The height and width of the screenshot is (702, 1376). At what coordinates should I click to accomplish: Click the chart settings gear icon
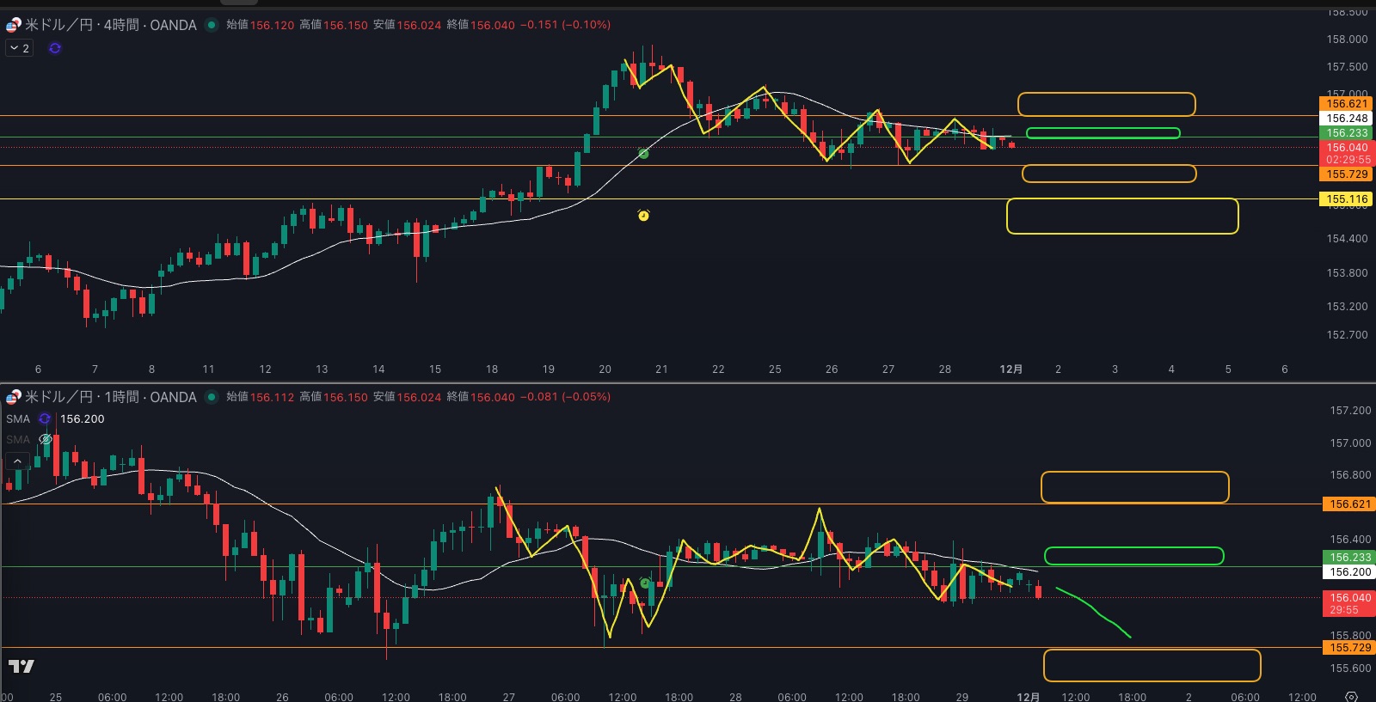pos(1351,696)
